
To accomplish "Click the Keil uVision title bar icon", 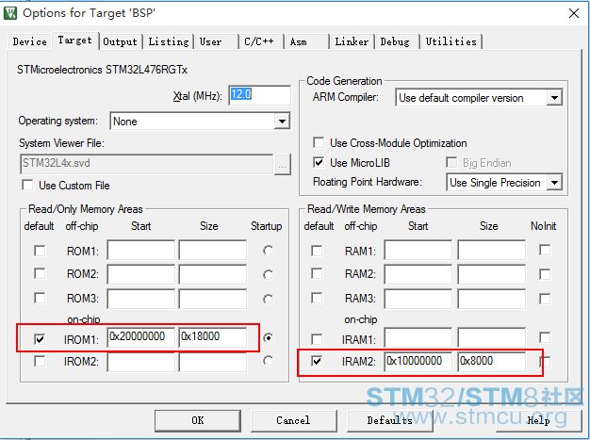I will point(10,13).
